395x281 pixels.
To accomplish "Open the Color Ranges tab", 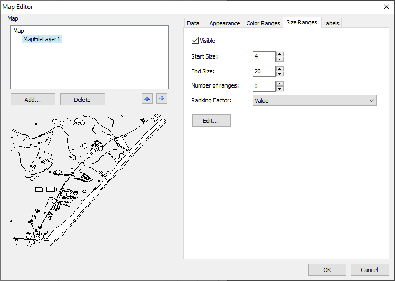I will point(263,23).
